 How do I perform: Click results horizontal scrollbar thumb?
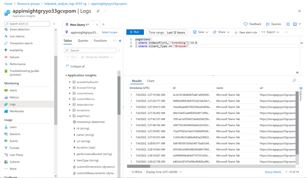139,166
